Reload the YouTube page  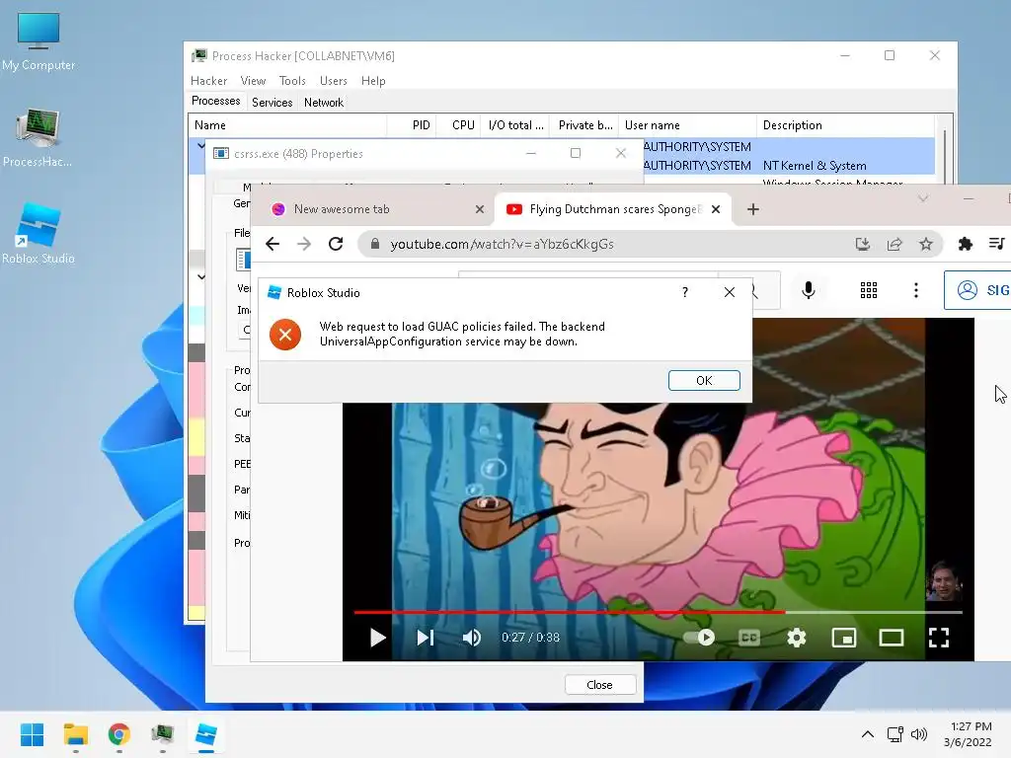(x=336, y=245)
